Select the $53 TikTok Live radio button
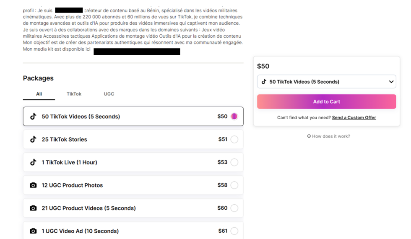Viewport: 411px width, 239px height. click(x=234, y=162)
